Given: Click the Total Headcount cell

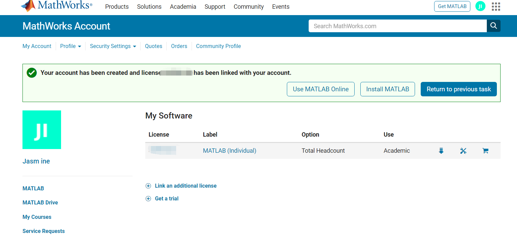Looking at the screenshot, I should tap(323, 151).
